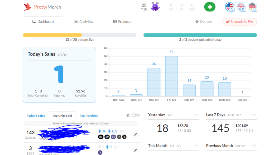
Task: Click the yellow designs live progress bar
Action: [52, 35]
